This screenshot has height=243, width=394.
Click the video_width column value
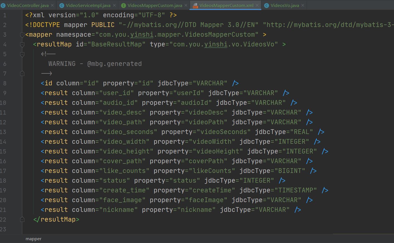click(x=124, y=142)
